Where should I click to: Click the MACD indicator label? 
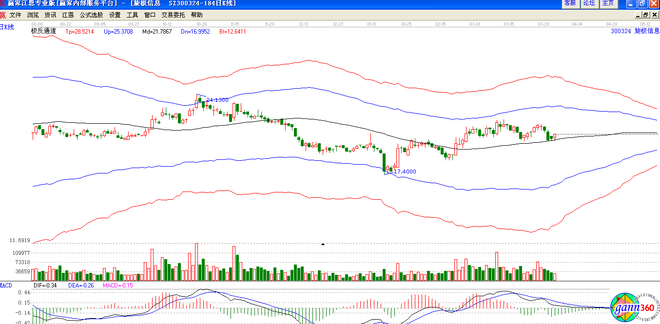pos(6,285)
